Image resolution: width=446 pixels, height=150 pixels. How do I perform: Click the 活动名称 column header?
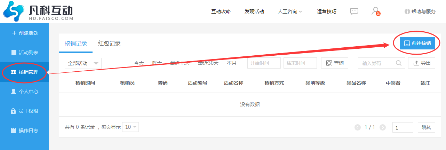(x=233, y=83)
